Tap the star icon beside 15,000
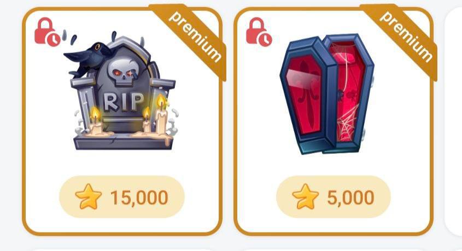The width and height of the screenshot is (462, 251). coord(89,196)
